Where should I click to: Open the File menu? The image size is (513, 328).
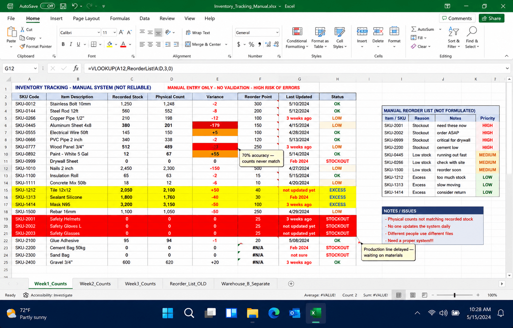pos(11,18)
